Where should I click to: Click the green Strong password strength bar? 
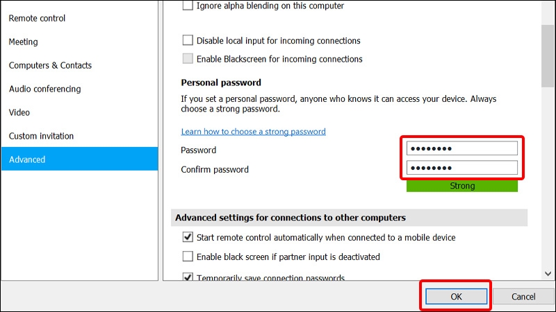coord(462,186)
